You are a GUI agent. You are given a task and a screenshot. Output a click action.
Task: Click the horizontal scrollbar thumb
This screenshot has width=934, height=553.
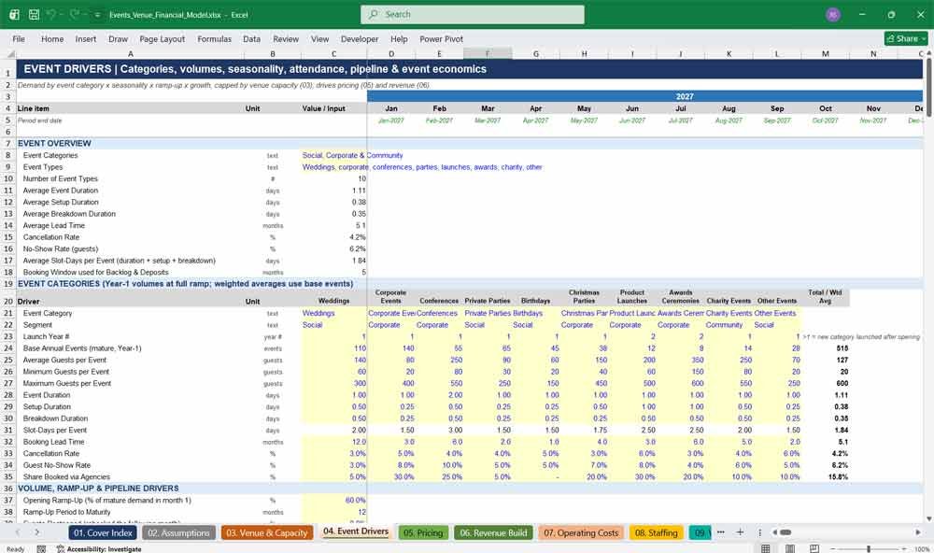pos(785,532)
